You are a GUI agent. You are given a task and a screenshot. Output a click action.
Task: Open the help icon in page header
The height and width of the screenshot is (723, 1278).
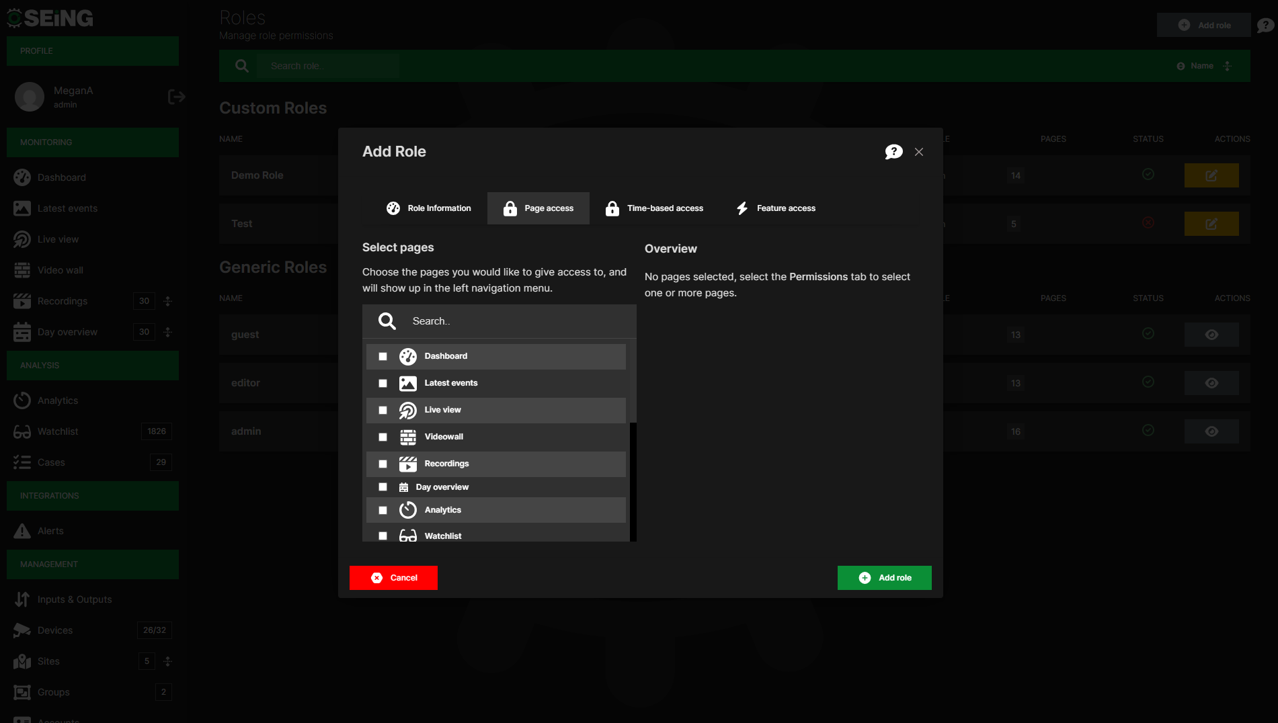tap(1265, 25)
